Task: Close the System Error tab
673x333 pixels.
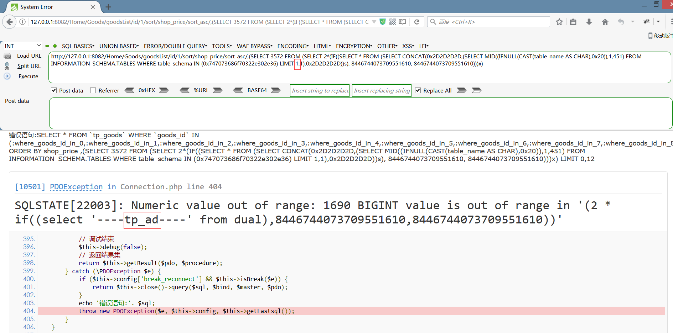Action: pos(93,7)
